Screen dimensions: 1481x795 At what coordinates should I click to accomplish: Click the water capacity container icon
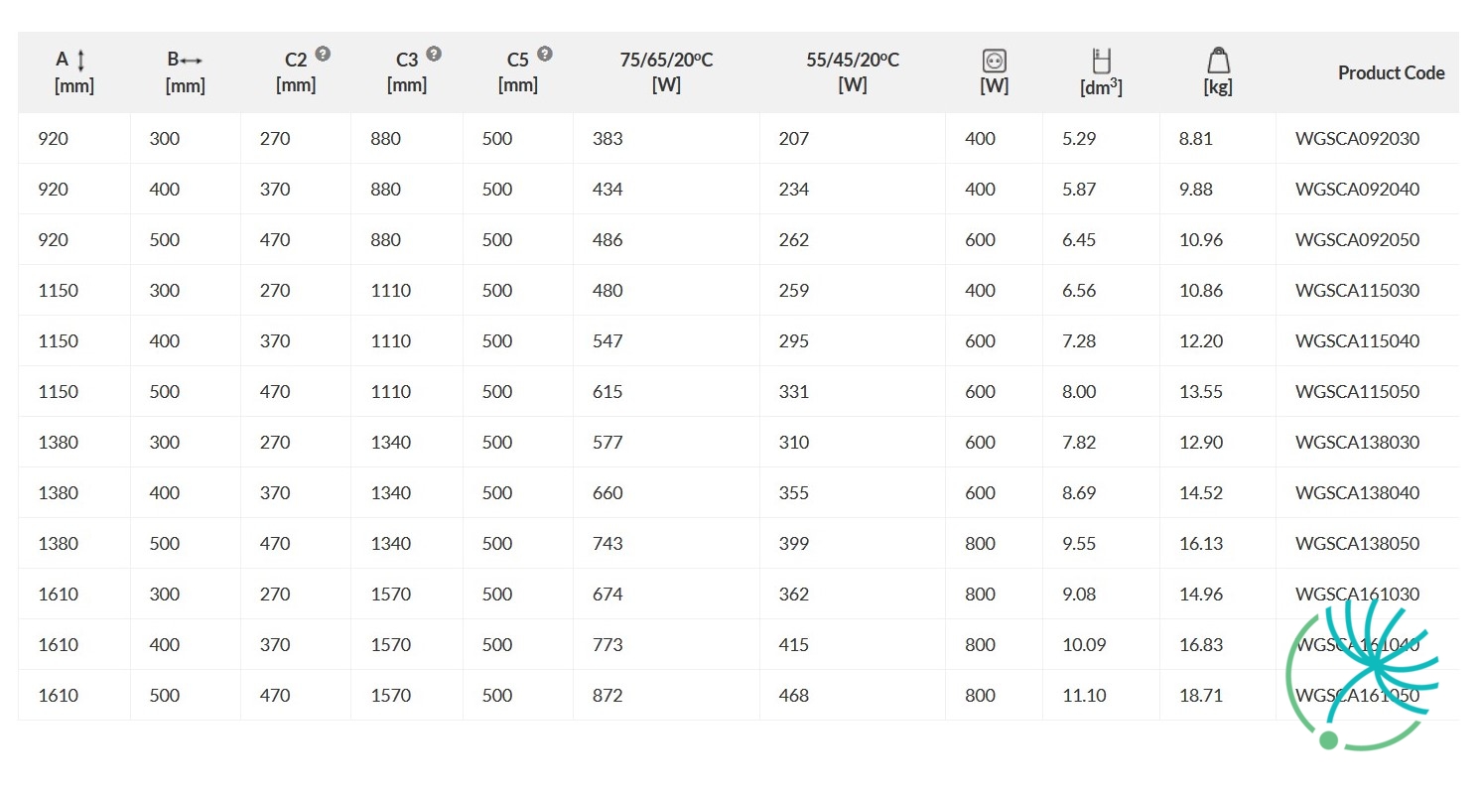point(1100,61)
